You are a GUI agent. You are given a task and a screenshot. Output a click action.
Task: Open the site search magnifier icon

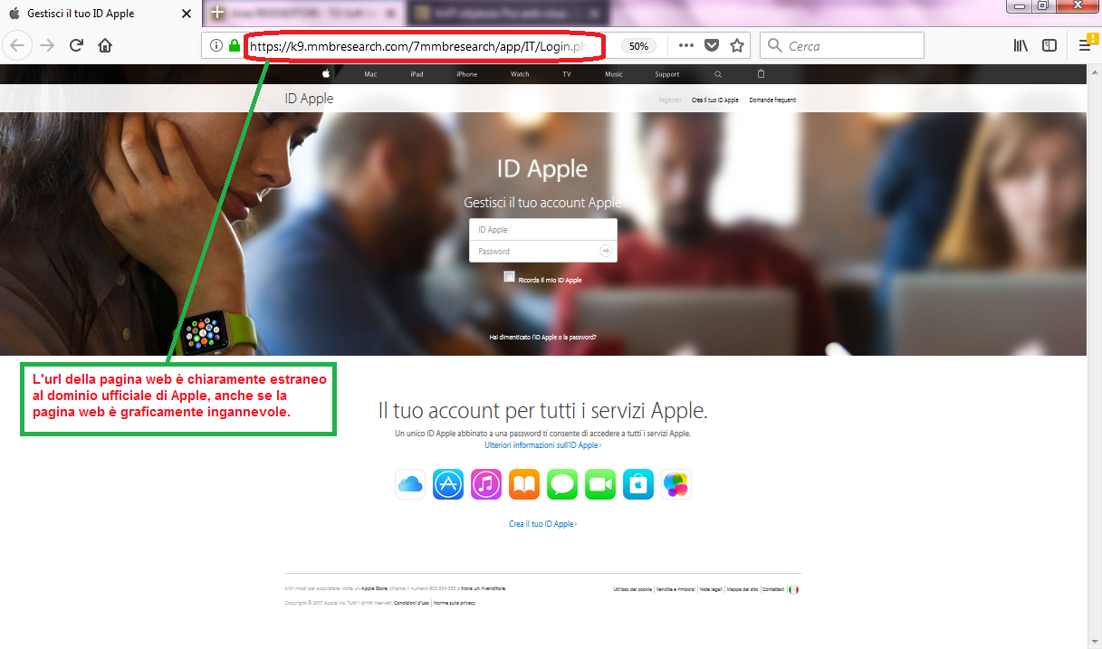[x=718, y=74]
